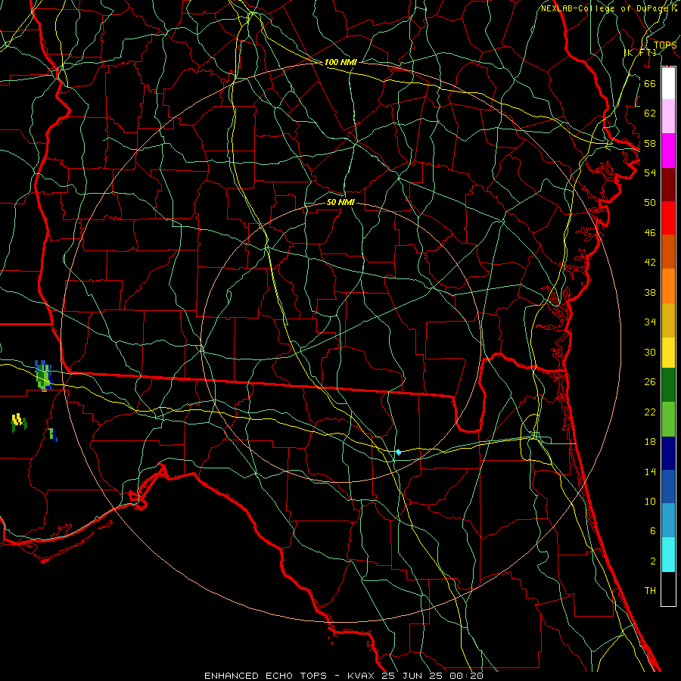Select the '42' legend value
Viewport: 681px width, 681px height.
[x=650, y=263]
